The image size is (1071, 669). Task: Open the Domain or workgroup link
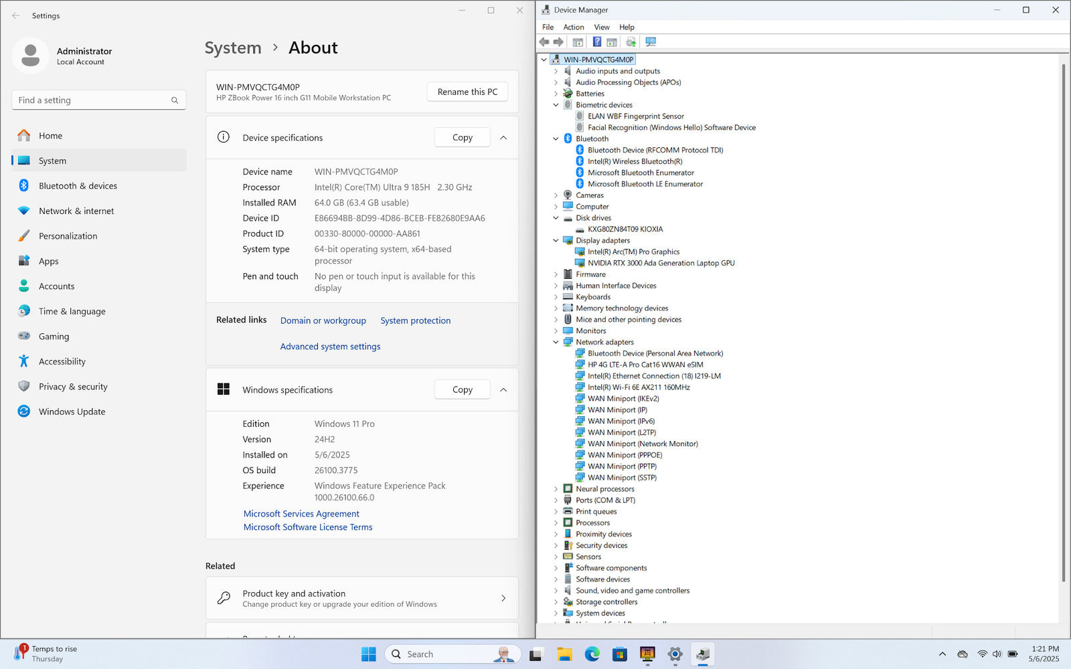tap(323, 320)
